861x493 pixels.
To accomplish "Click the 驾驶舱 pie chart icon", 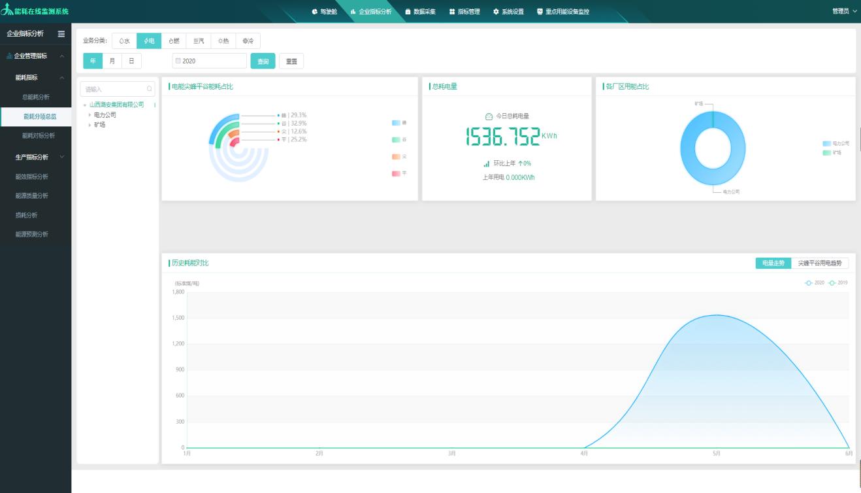I will [314, 12].
